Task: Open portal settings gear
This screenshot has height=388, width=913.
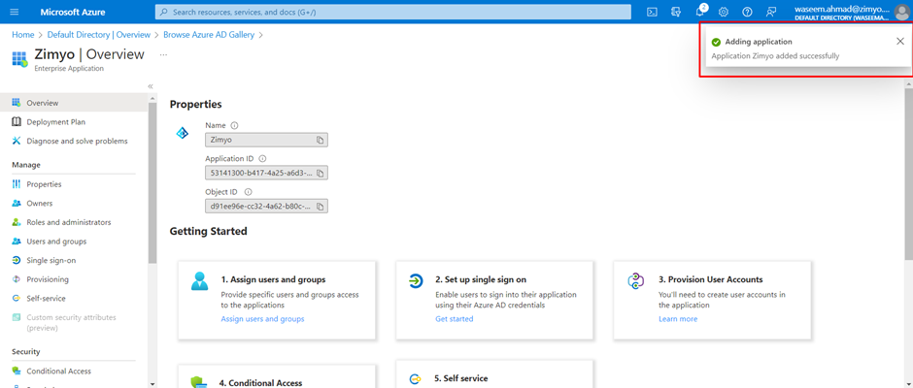Action: (724, 12)
